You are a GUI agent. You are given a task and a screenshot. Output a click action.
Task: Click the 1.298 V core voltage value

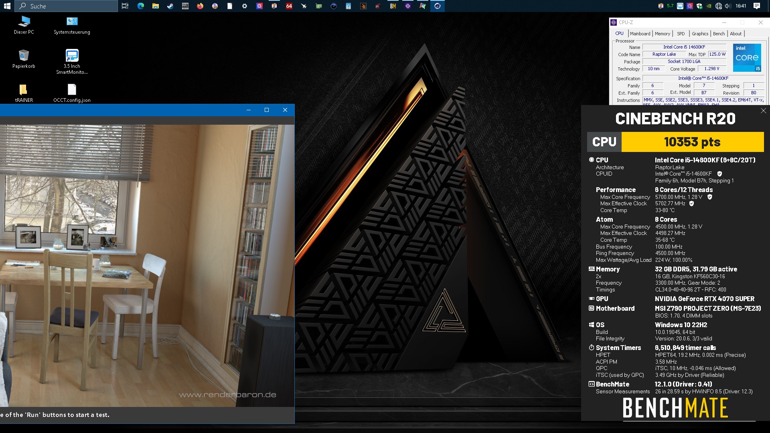pos(712,69)
